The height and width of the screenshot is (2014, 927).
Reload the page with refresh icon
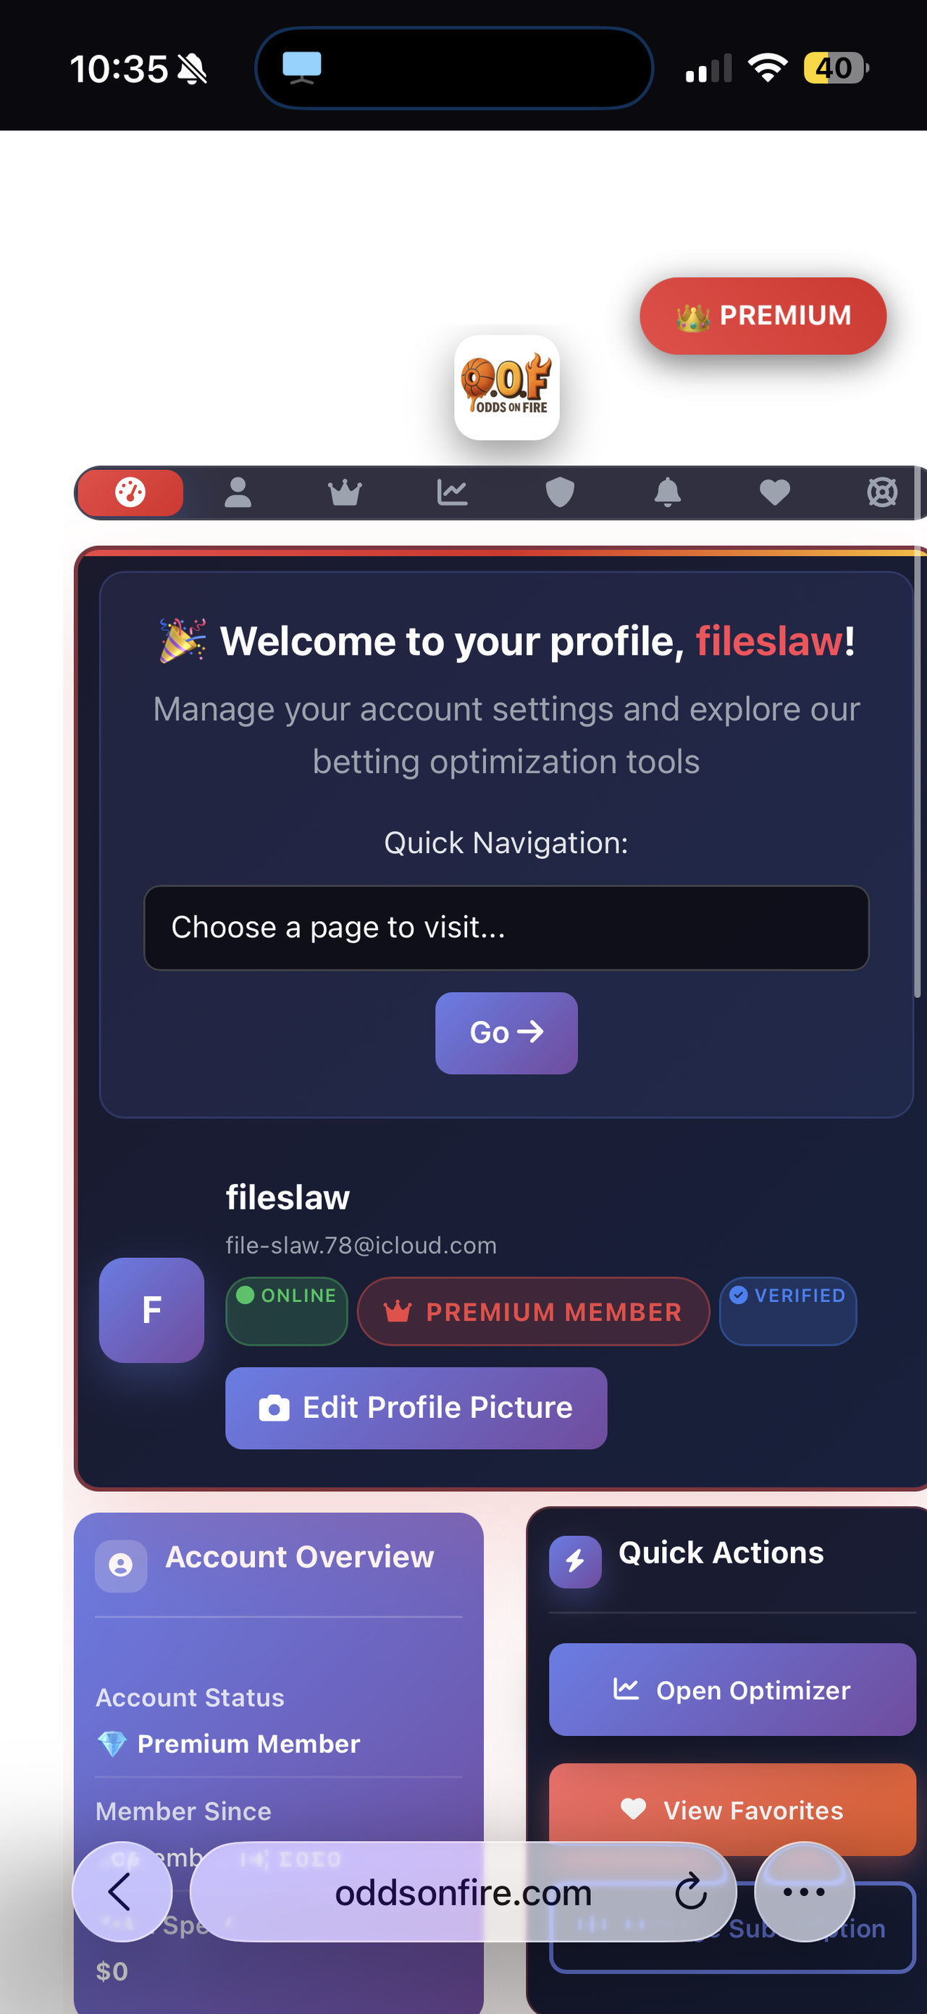coord(691,1892)
